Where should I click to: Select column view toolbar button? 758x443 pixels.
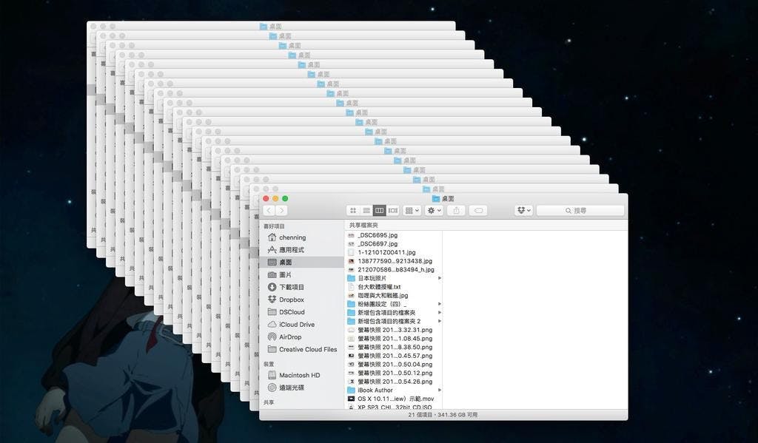coord(379,211)
